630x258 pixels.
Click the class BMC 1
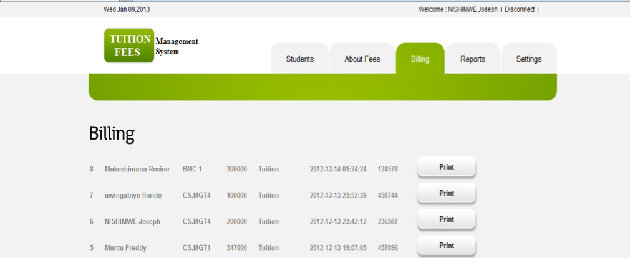coord(192,170)
